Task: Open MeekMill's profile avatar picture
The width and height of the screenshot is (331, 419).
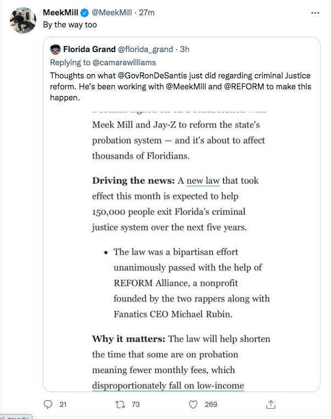Action: pyautogui.click(x=23, y=20)
